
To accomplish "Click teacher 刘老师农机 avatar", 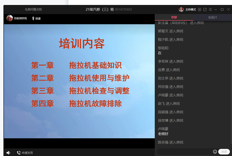I will 10,18.
